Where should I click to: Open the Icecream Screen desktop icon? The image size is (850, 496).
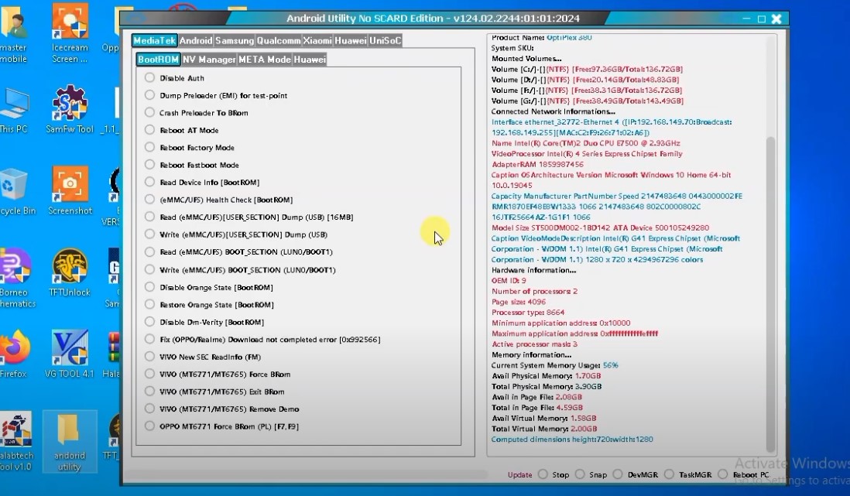coord(70,32)
